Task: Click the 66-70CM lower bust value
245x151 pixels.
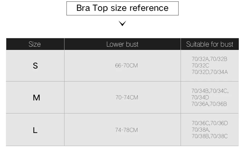Action: coord(126,65)
